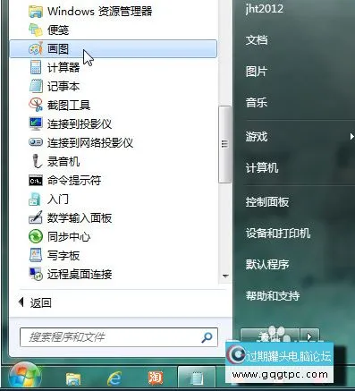Open the 游戏 games link
This screenshot has width=355, height=391.
tap(257, 137)
